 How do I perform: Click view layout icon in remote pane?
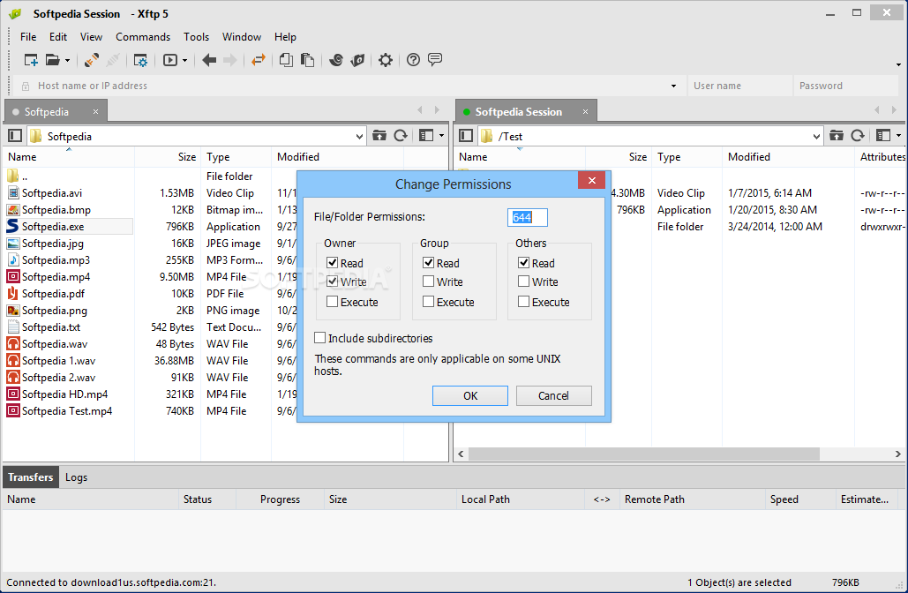[x=883, y=136]
